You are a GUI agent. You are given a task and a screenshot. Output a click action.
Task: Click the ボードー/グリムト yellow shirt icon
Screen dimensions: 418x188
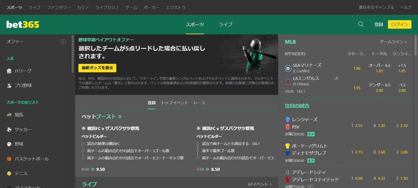(x=287, y=146)
